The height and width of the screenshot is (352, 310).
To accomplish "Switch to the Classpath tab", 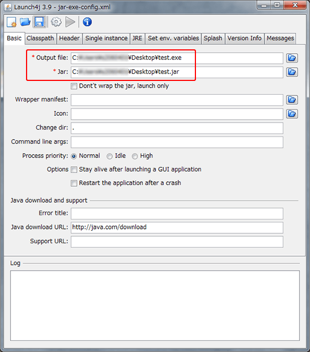I will click(40, 38).
